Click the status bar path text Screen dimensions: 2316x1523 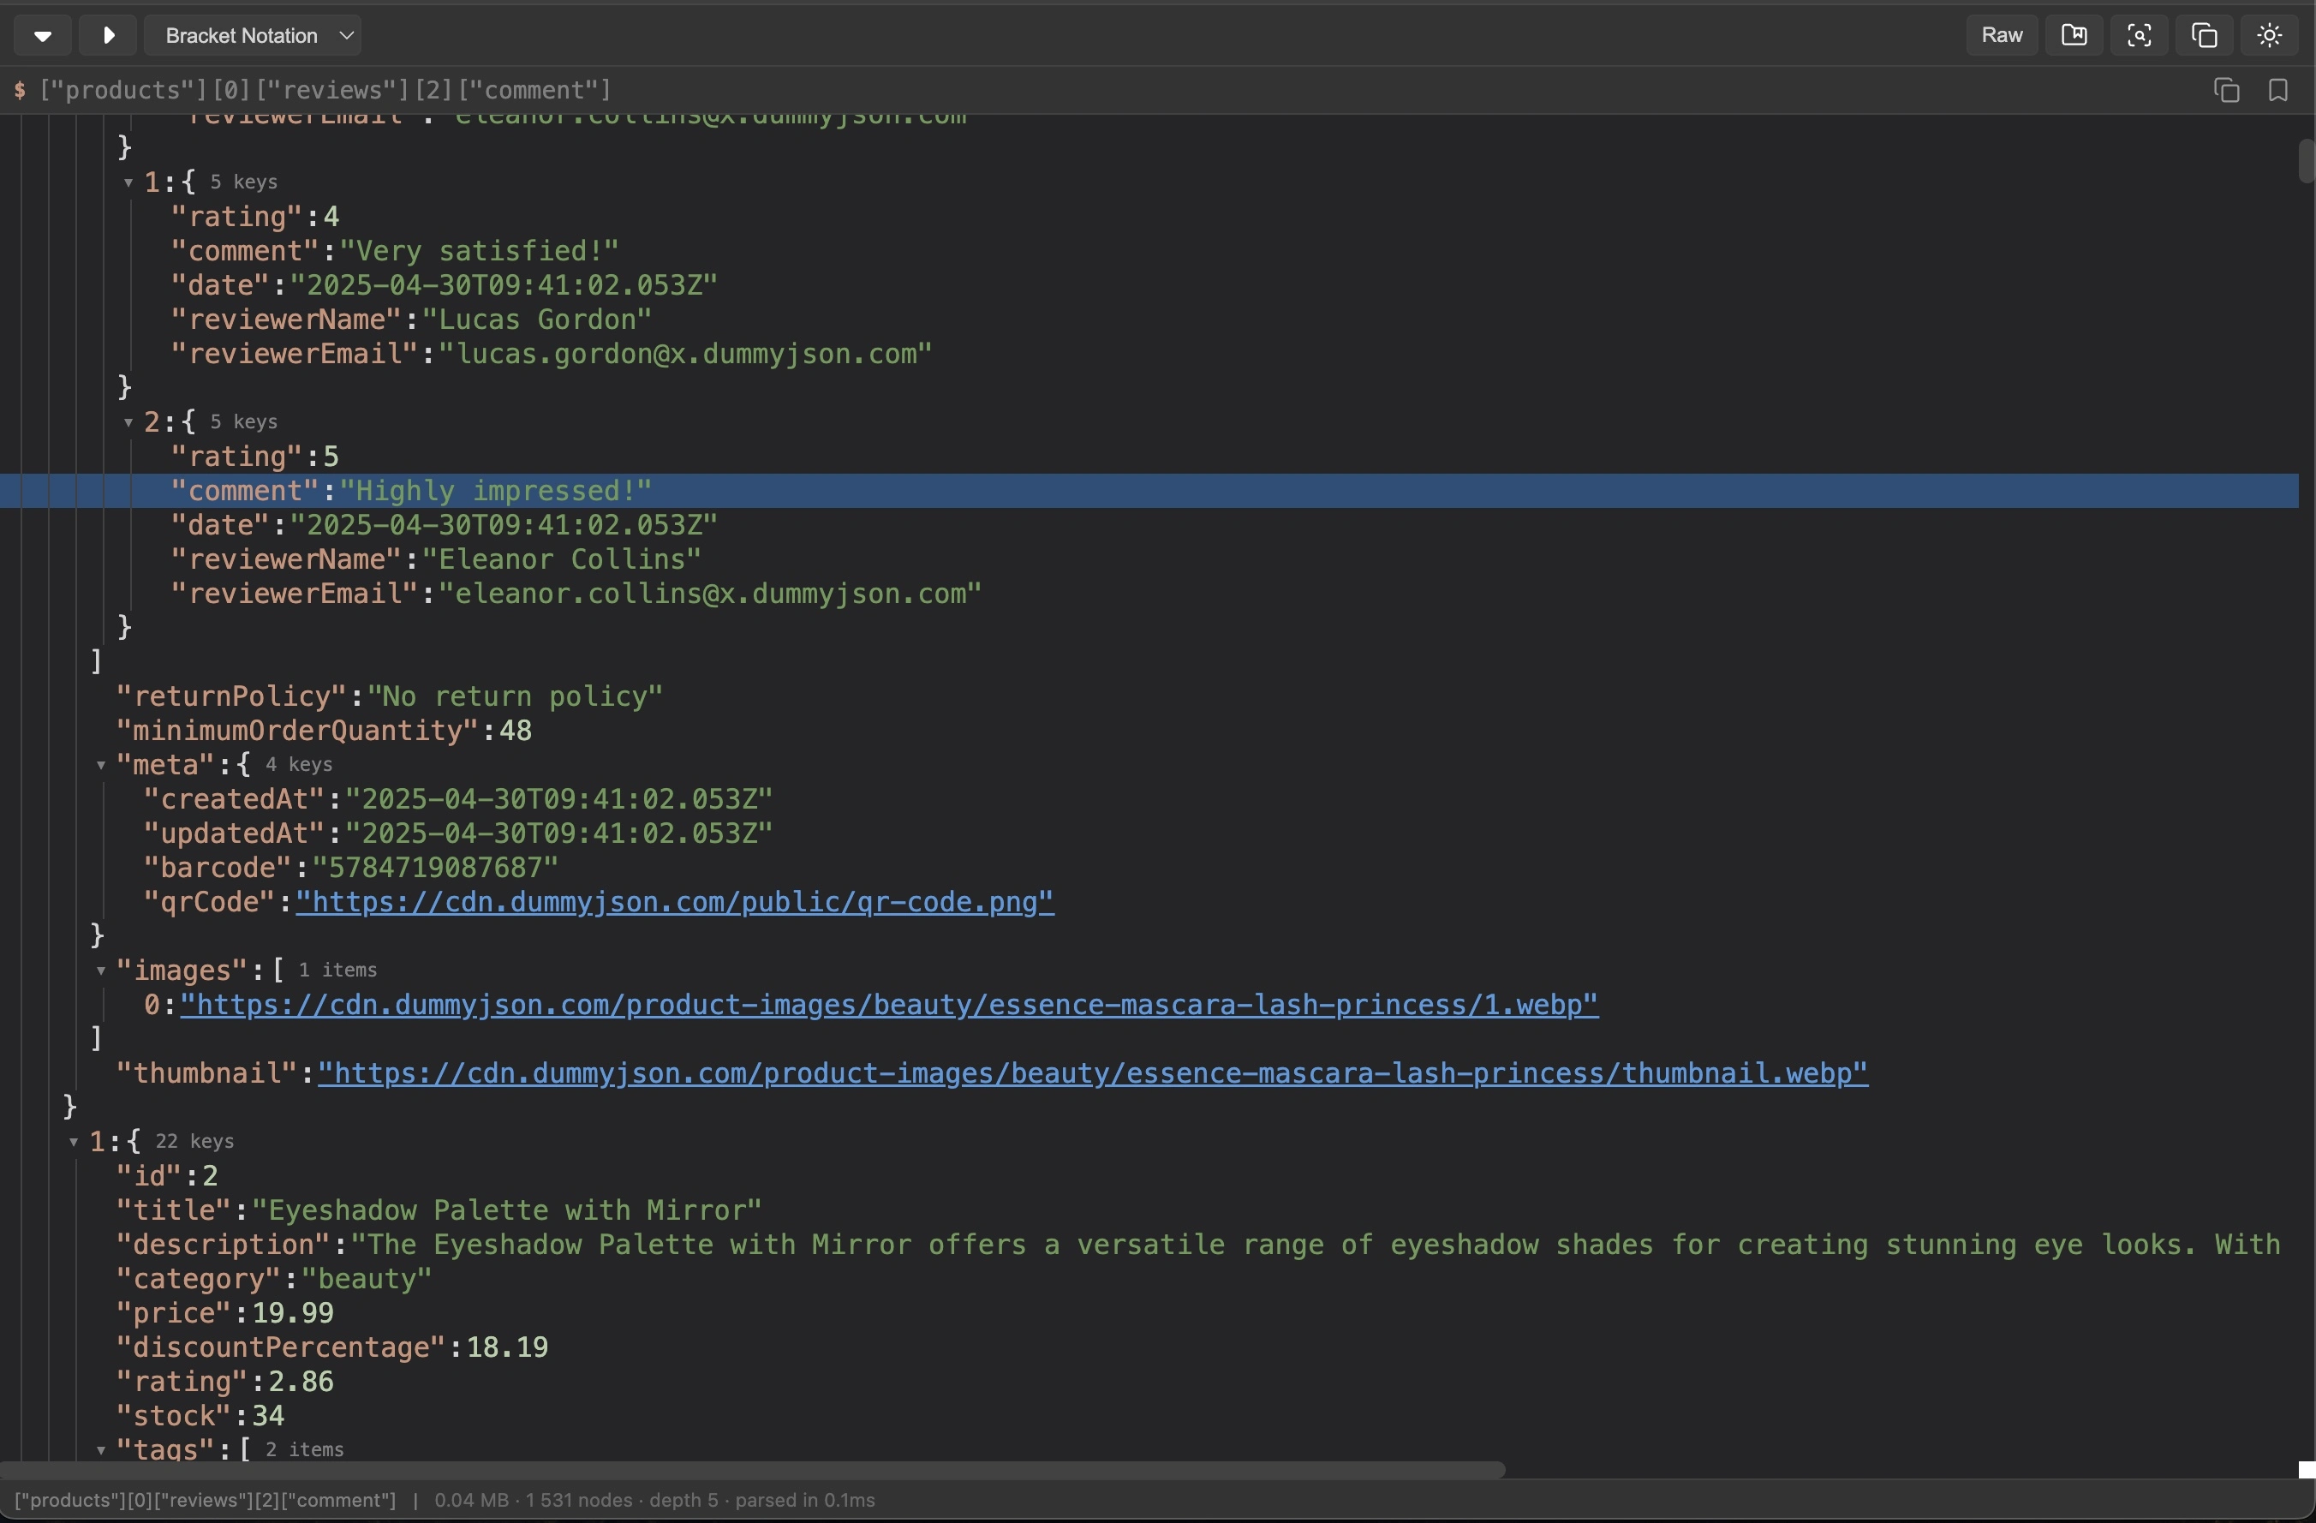[206, 1501]
